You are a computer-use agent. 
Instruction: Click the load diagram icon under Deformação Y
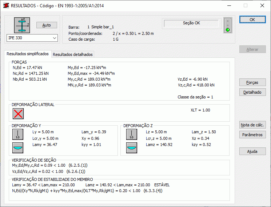(x=18, y=148)
